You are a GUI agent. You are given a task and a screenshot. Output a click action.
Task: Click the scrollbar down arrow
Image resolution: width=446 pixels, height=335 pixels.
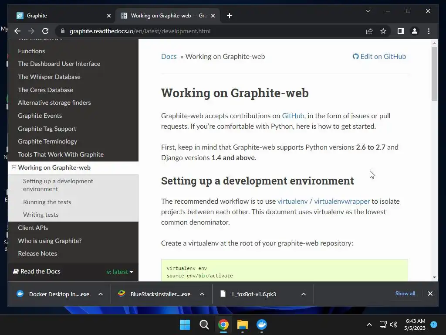(434, 277)
